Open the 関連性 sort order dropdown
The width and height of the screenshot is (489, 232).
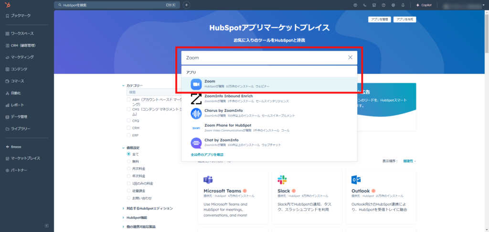(409, 161)
